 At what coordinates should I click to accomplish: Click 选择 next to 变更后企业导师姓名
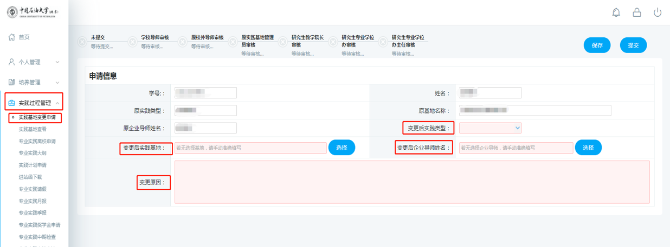click(588, 148)
